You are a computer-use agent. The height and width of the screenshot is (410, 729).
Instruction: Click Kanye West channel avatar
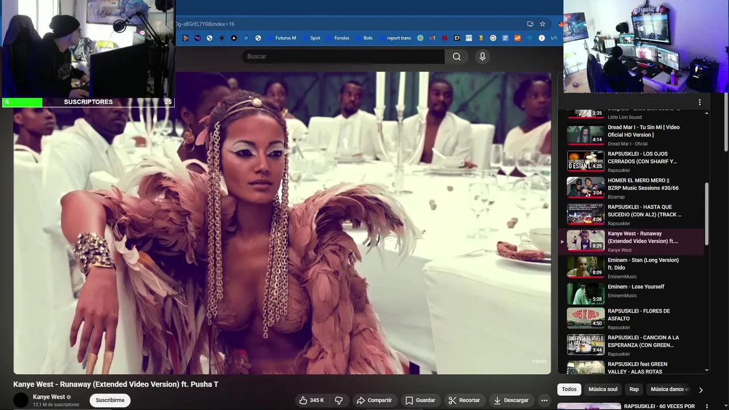pyautogui.click(x=21, y=400)
